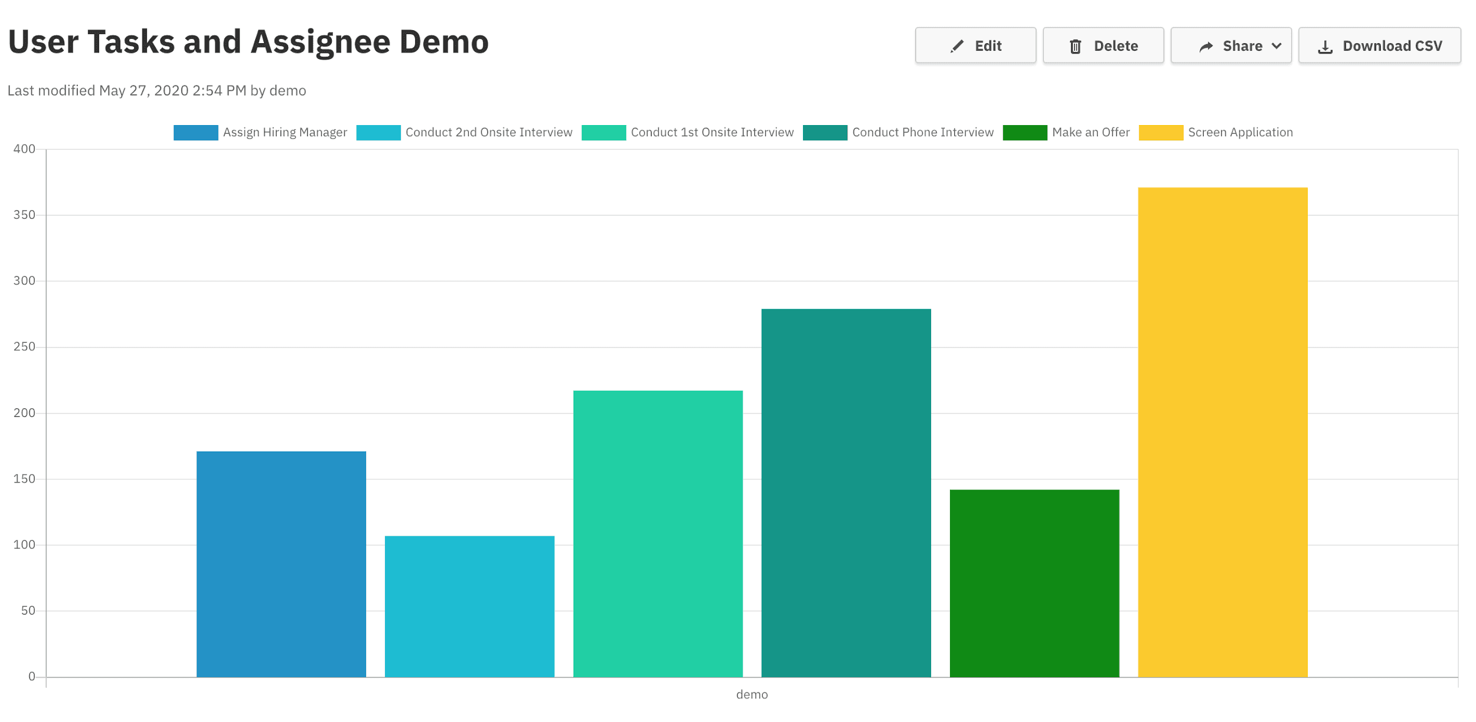Open the Share dropdown
The height and width of the screenshot is (722, 1476).
pos(1231,45)
